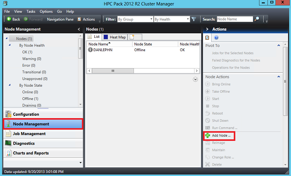Click the Forward arrow icon
Screen dimensions: 291x176
coord(25,19)
